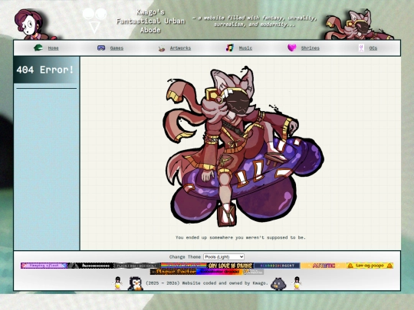Go to the Home page link

(x=53, y=48)
